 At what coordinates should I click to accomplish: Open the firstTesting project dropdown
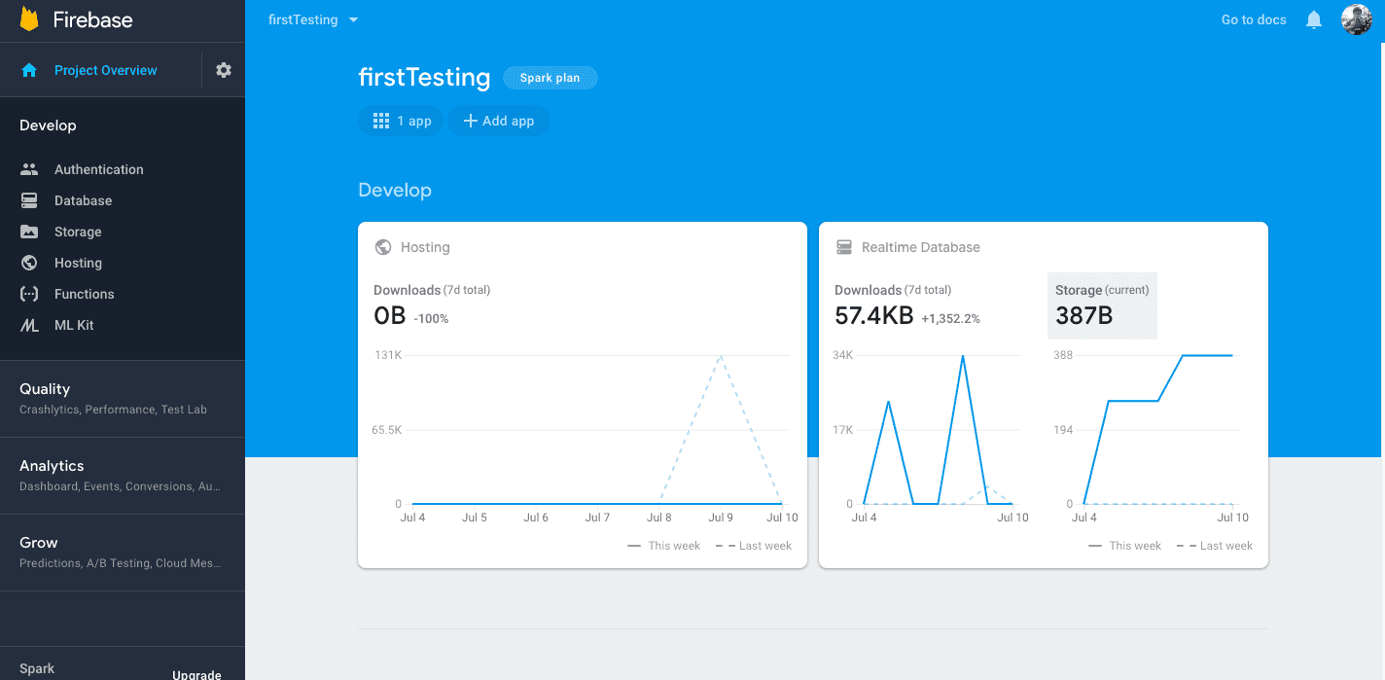coord(313,19)
